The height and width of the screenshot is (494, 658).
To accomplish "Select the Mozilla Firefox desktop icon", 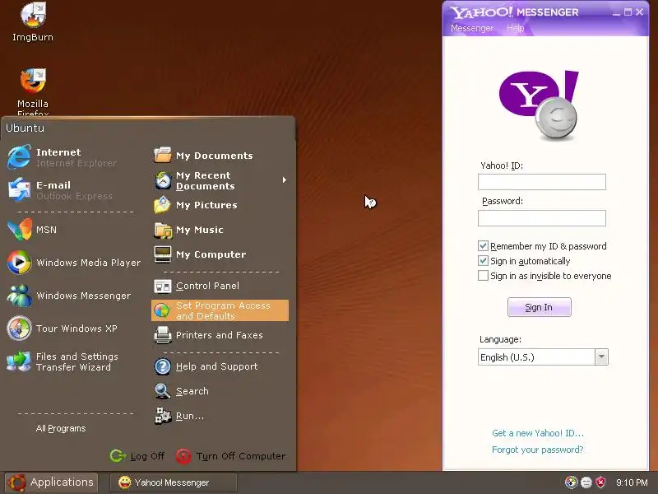I will [x=33, y=92].
